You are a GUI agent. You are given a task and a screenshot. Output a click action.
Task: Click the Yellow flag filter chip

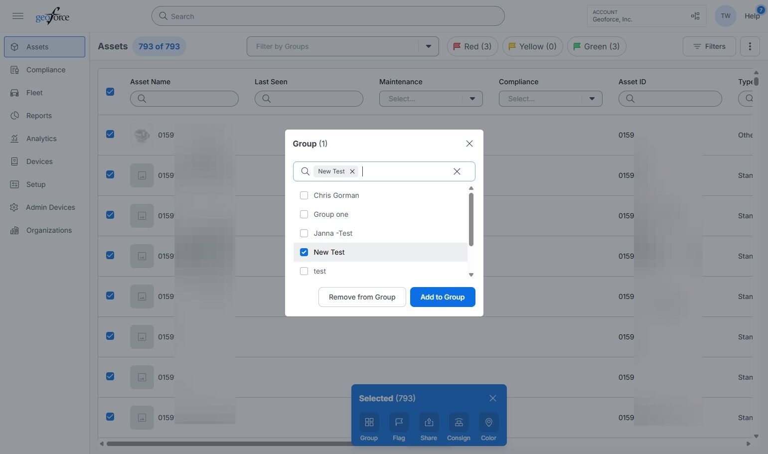[533, 46]
